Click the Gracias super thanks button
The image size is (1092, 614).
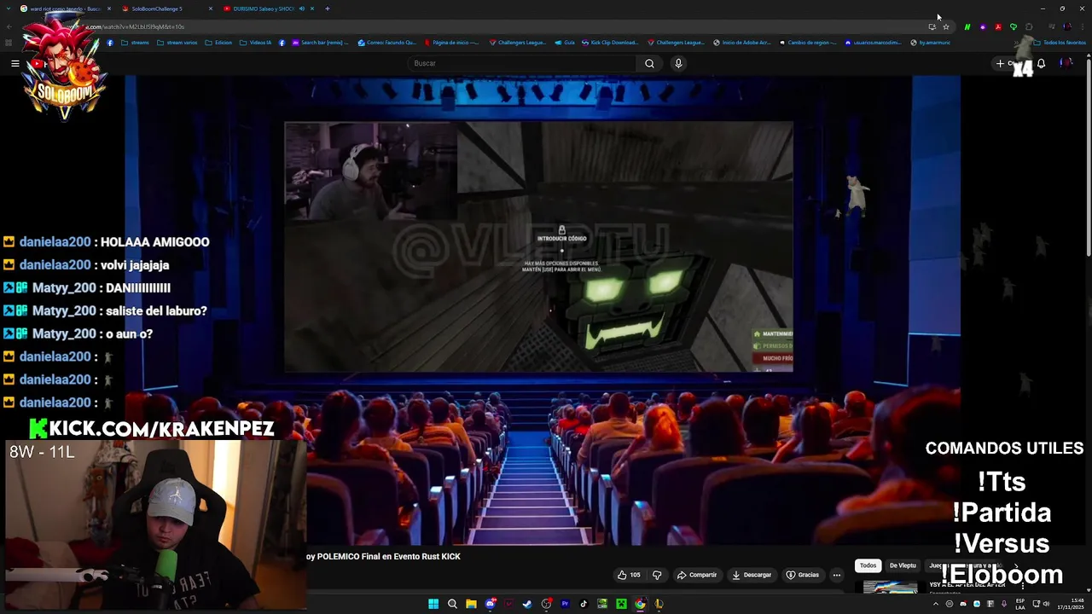click(803, 575)
